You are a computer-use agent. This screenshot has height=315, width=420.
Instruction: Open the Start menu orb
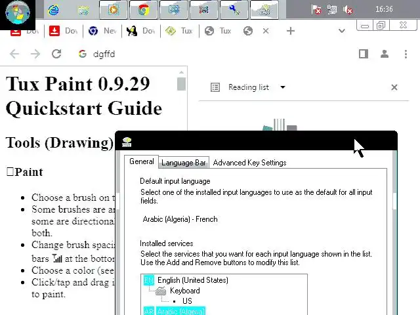tap(18, 13)
